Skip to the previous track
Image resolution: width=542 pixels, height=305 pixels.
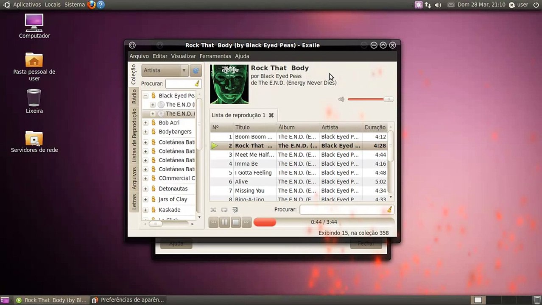(x=214, y=222)
